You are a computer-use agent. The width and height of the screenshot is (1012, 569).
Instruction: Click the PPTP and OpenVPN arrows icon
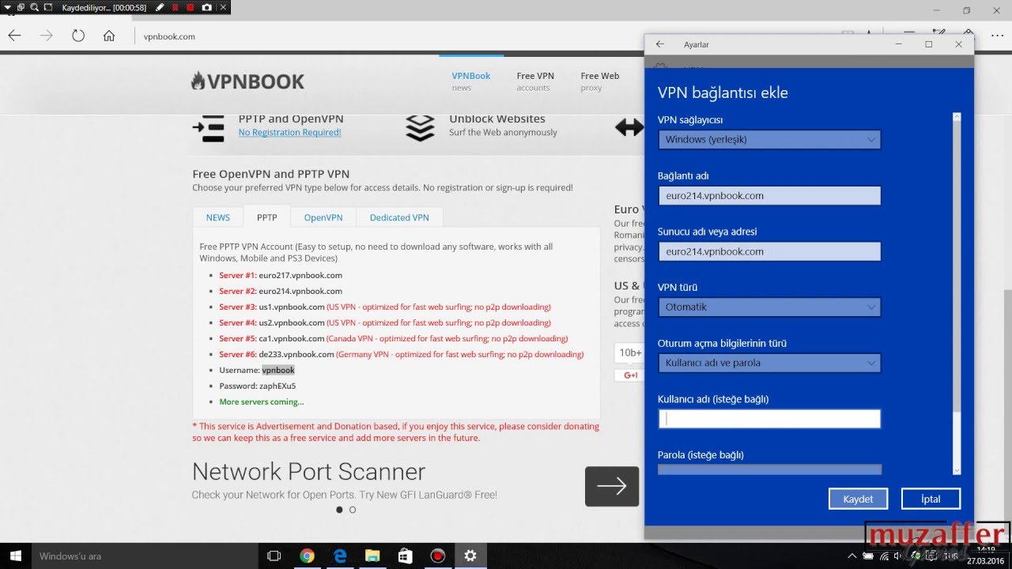click(209, 129)
